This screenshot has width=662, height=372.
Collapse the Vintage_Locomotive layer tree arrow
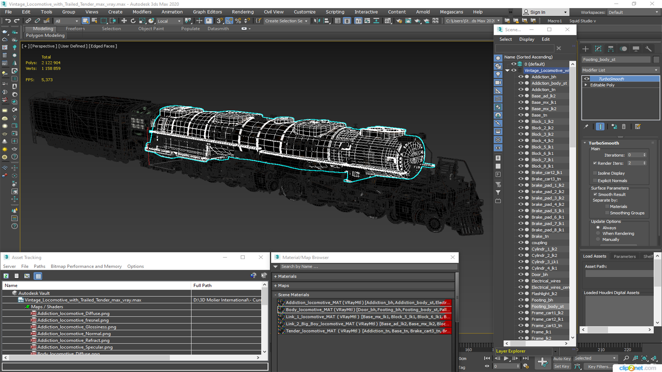click(x=507, y=71)
